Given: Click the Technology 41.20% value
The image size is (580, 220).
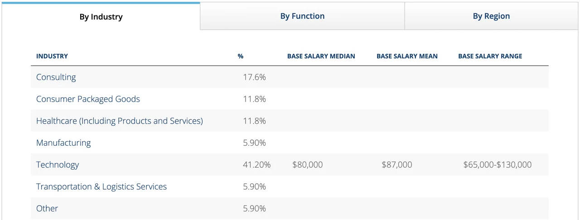Looking at the screenshot, I should [x=256, y=165].
